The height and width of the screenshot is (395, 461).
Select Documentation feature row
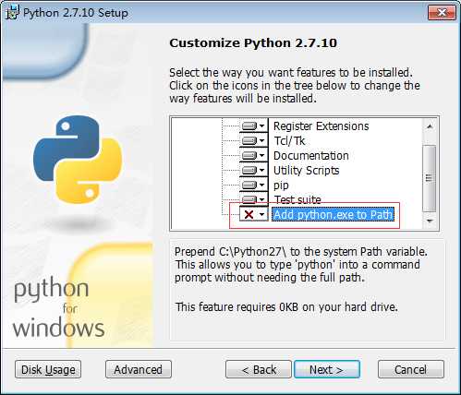311,156
